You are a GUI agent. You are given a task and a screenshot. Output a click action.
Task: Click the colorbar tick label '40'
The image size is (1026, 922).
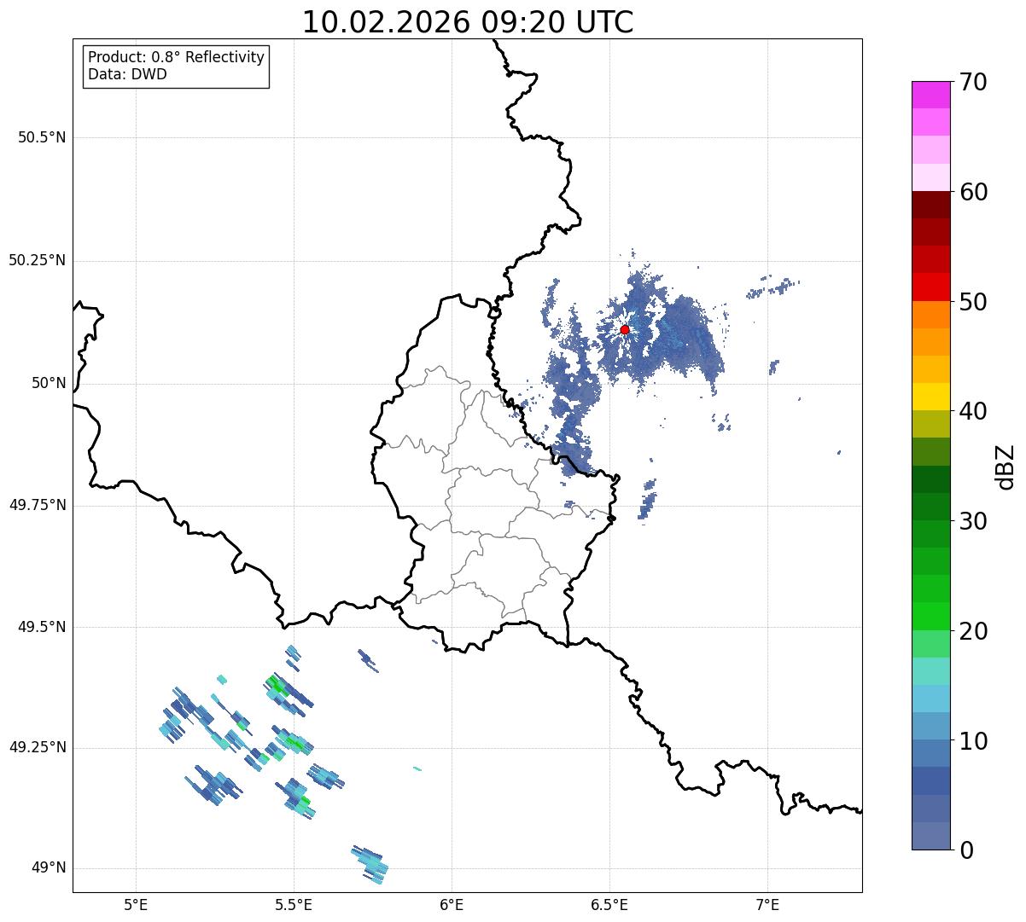coord(973,411)
